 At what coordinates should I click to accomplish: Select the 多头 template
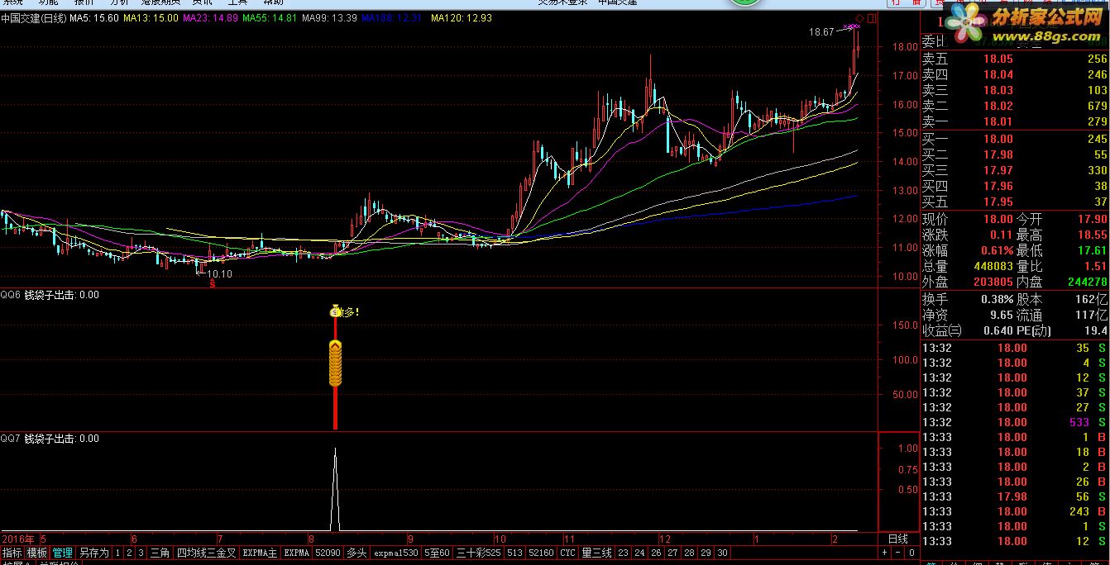(356, 553)
